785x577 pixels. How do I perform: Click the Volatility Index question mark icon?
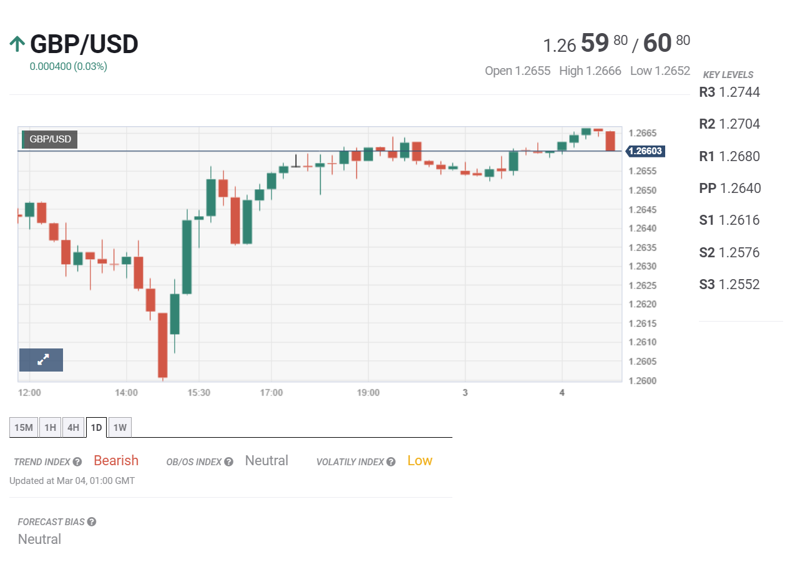[391, 462]
